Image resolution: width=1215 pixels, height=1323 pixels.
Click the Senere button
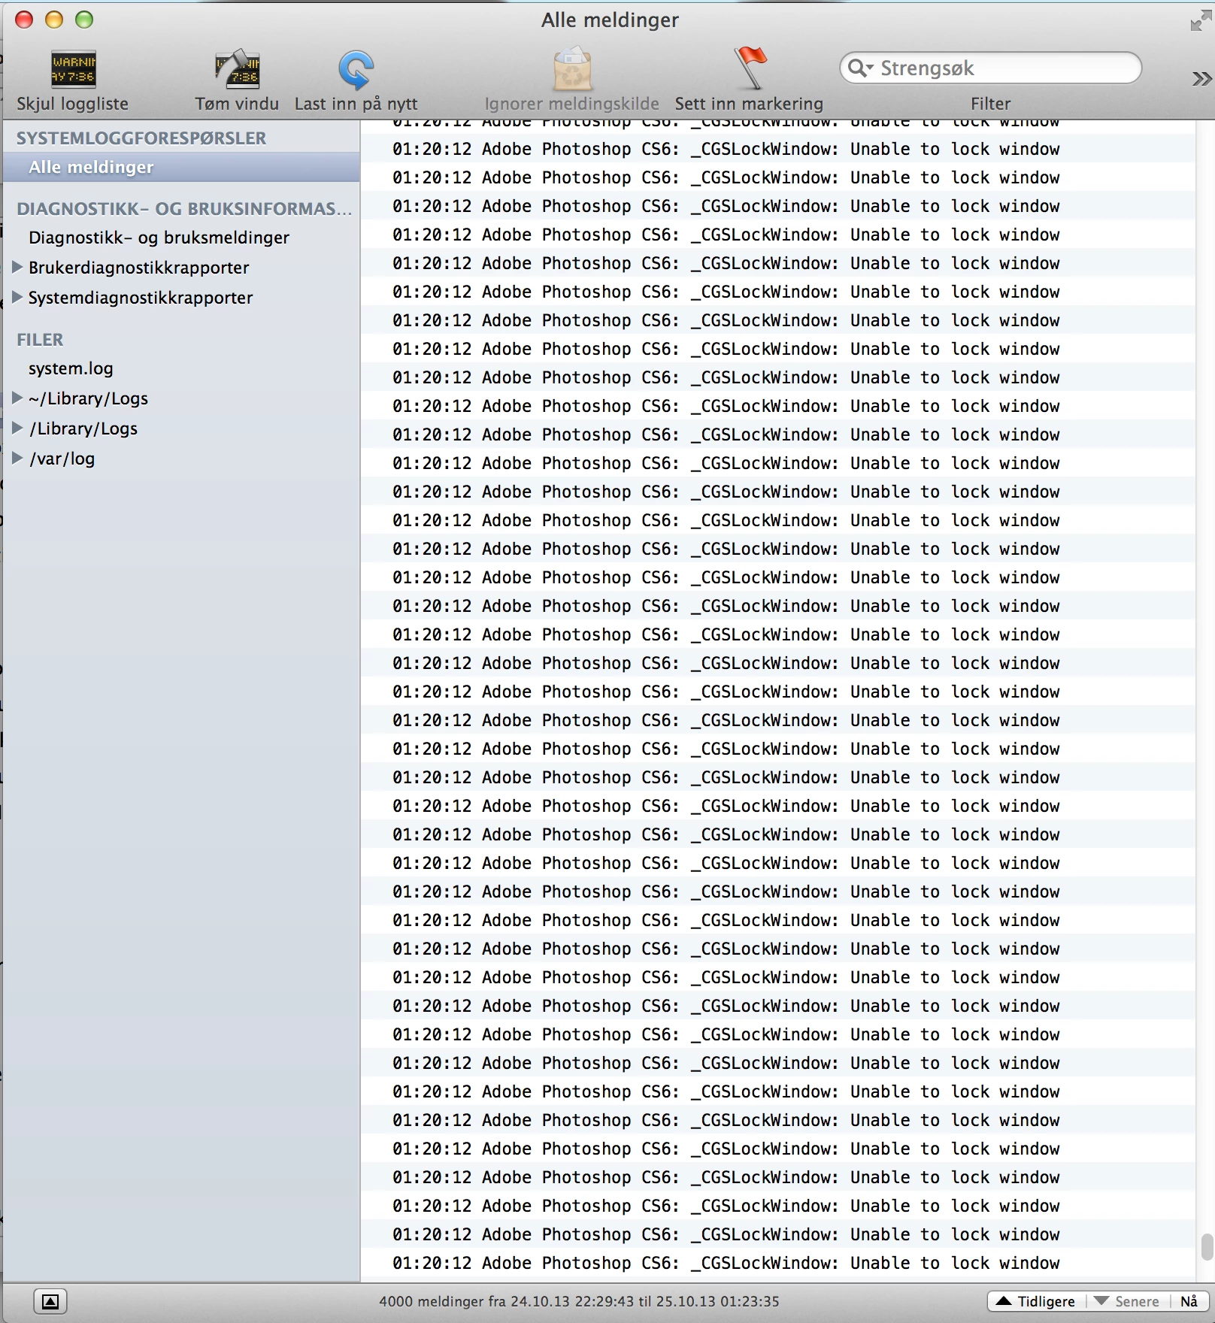coord(1127,1301)
